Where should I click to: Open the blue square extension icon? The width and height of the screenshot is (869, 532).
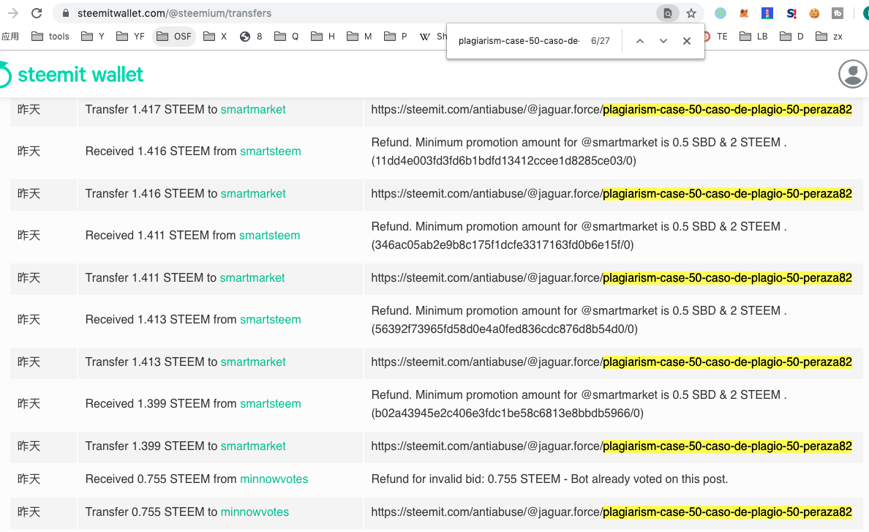[767, 13]
